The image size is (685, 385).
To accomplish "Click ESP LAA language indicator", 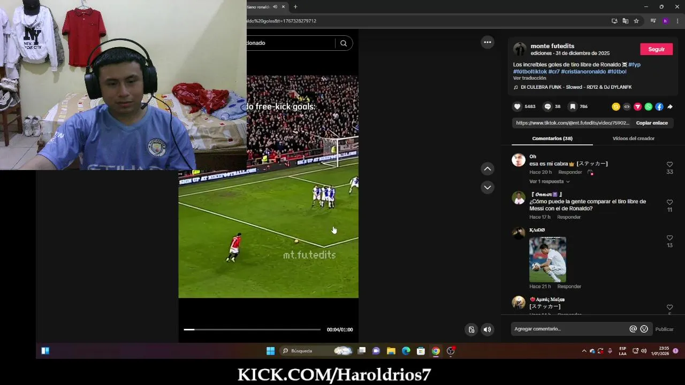I will tap(623, 351).
